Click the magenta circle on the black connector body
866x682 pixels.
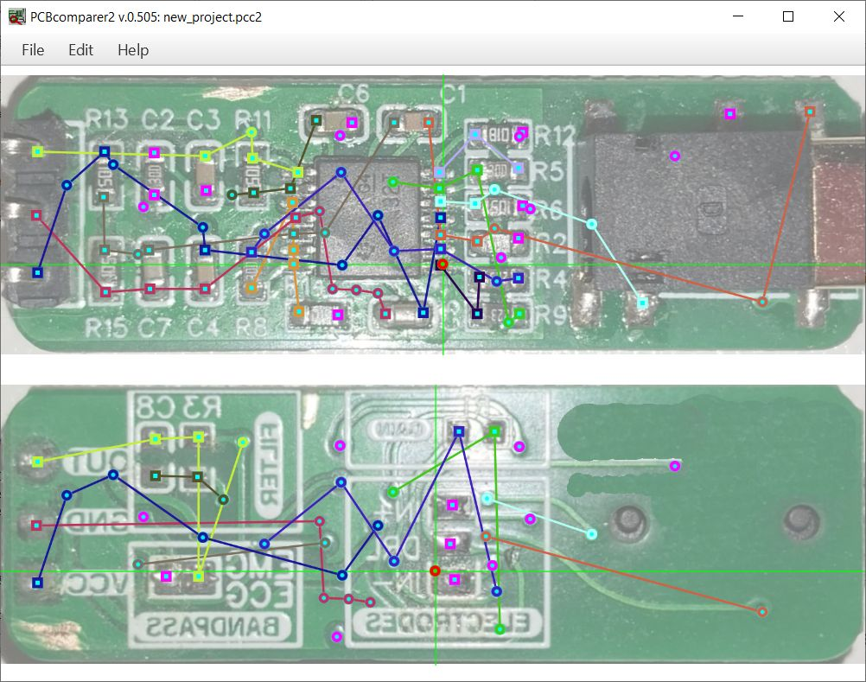674,156
